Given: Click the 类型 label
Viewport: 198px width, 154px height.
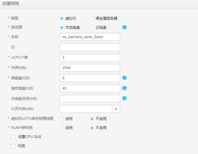Looking at the screenshot, I should click(15, 18).
